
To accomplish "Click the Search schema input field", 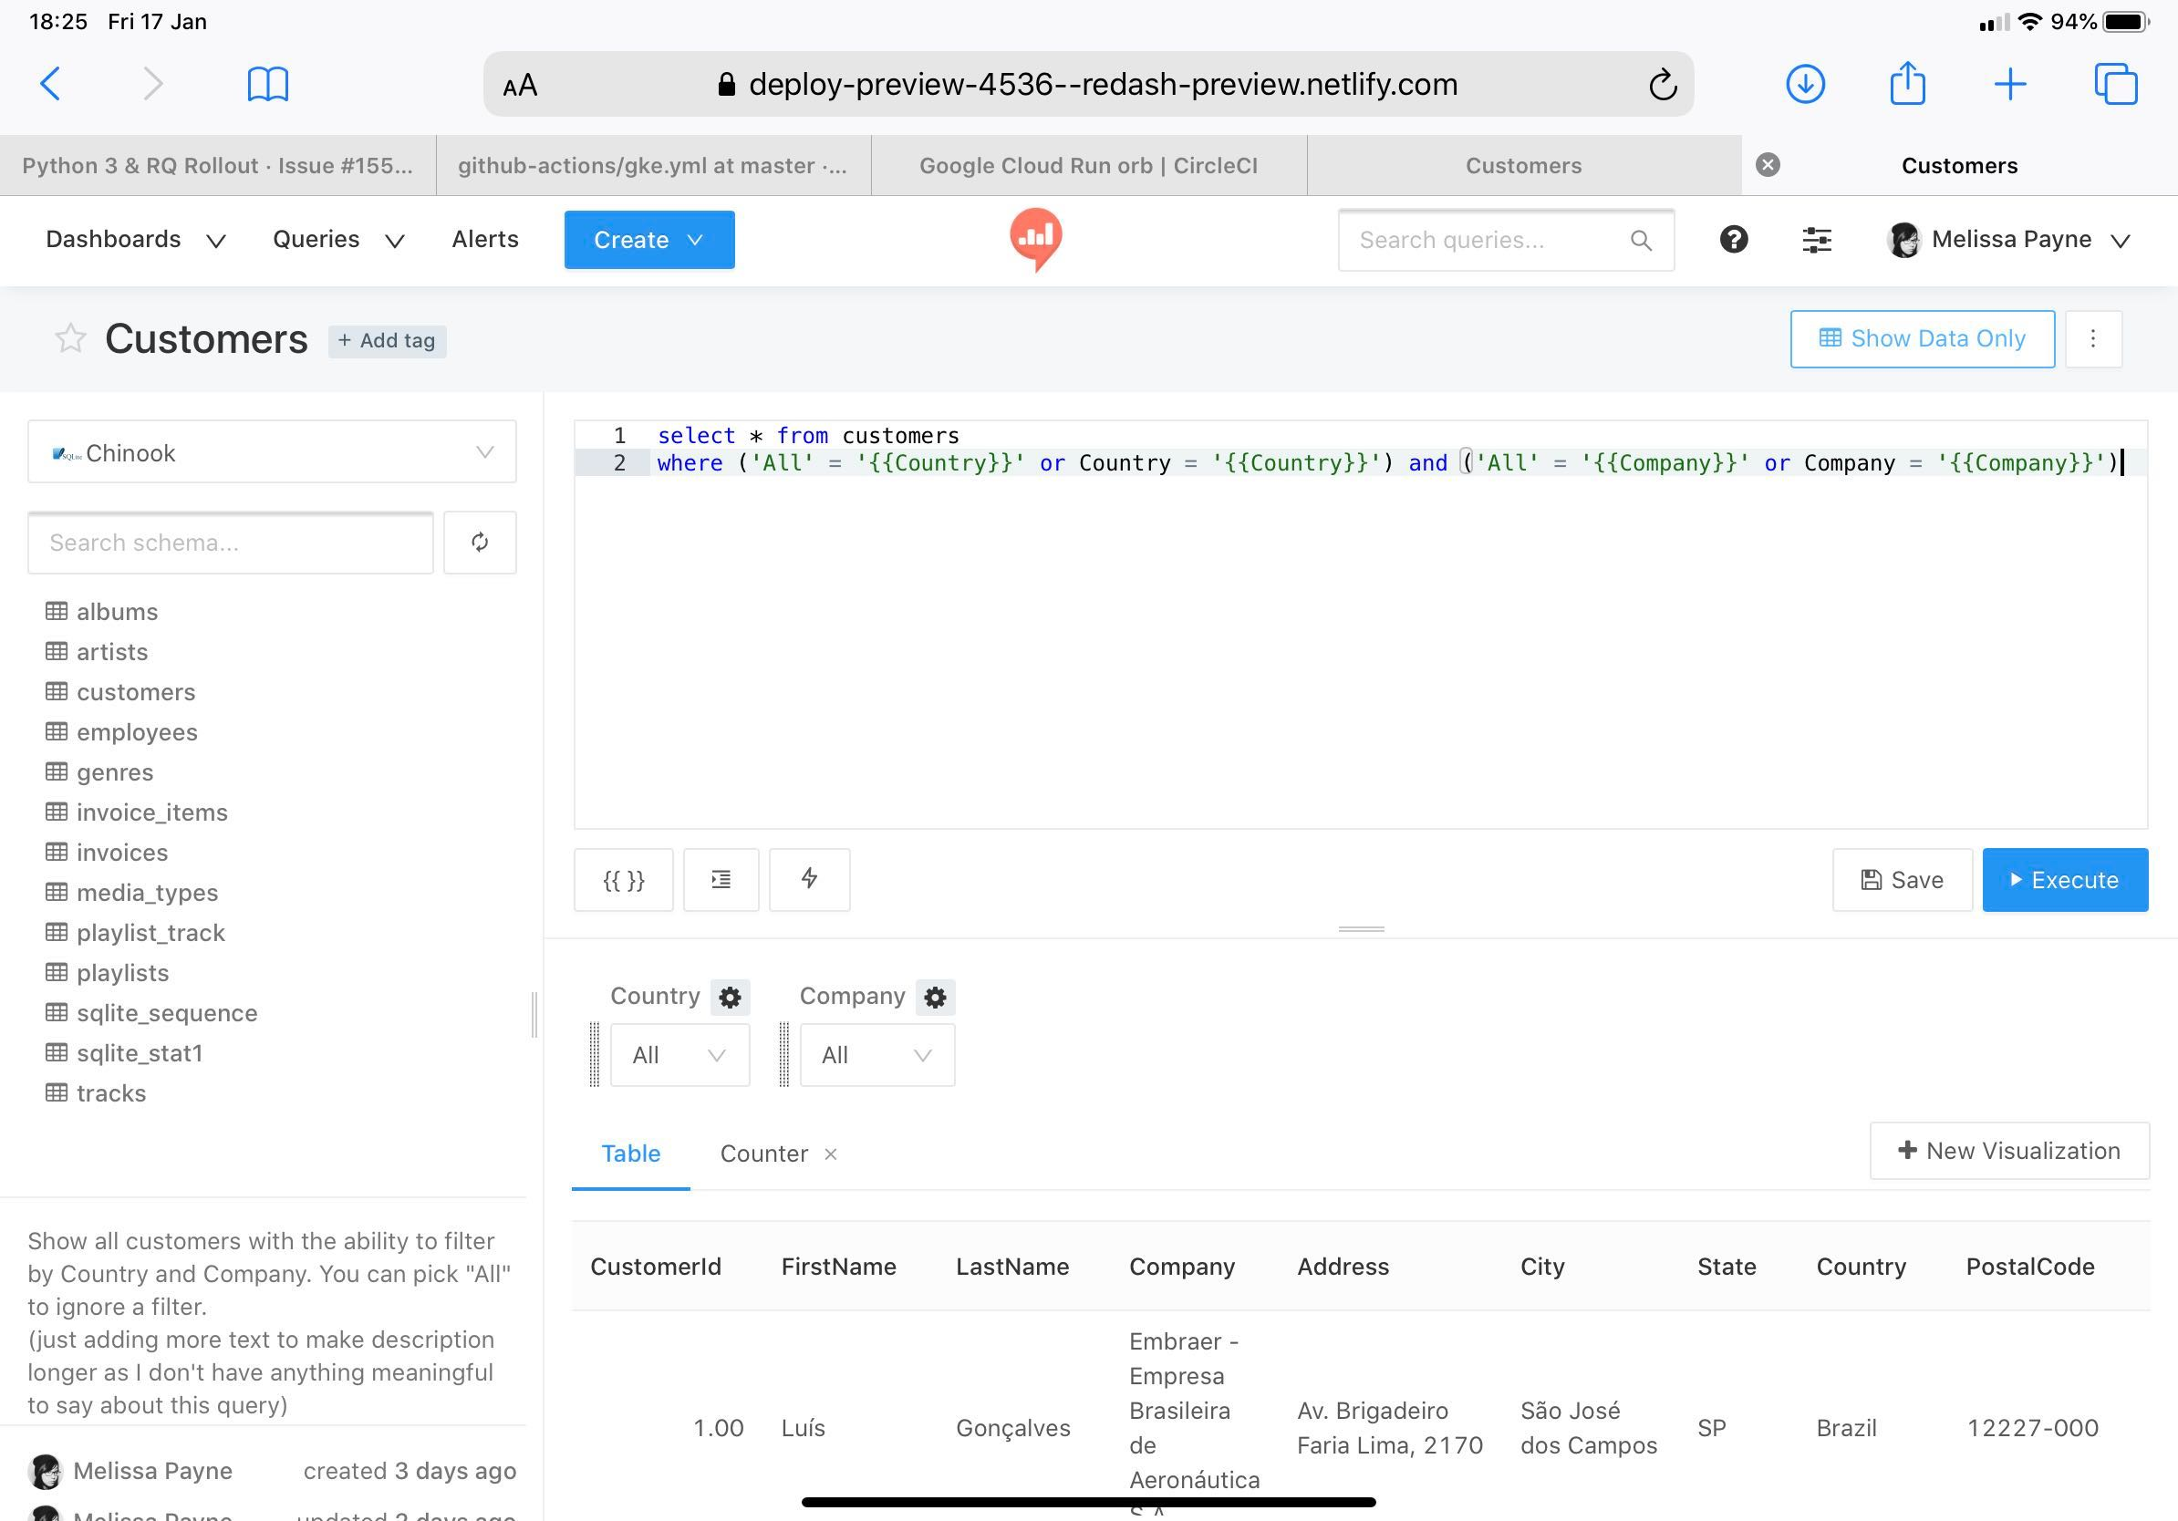I will (x=230, y=543).
